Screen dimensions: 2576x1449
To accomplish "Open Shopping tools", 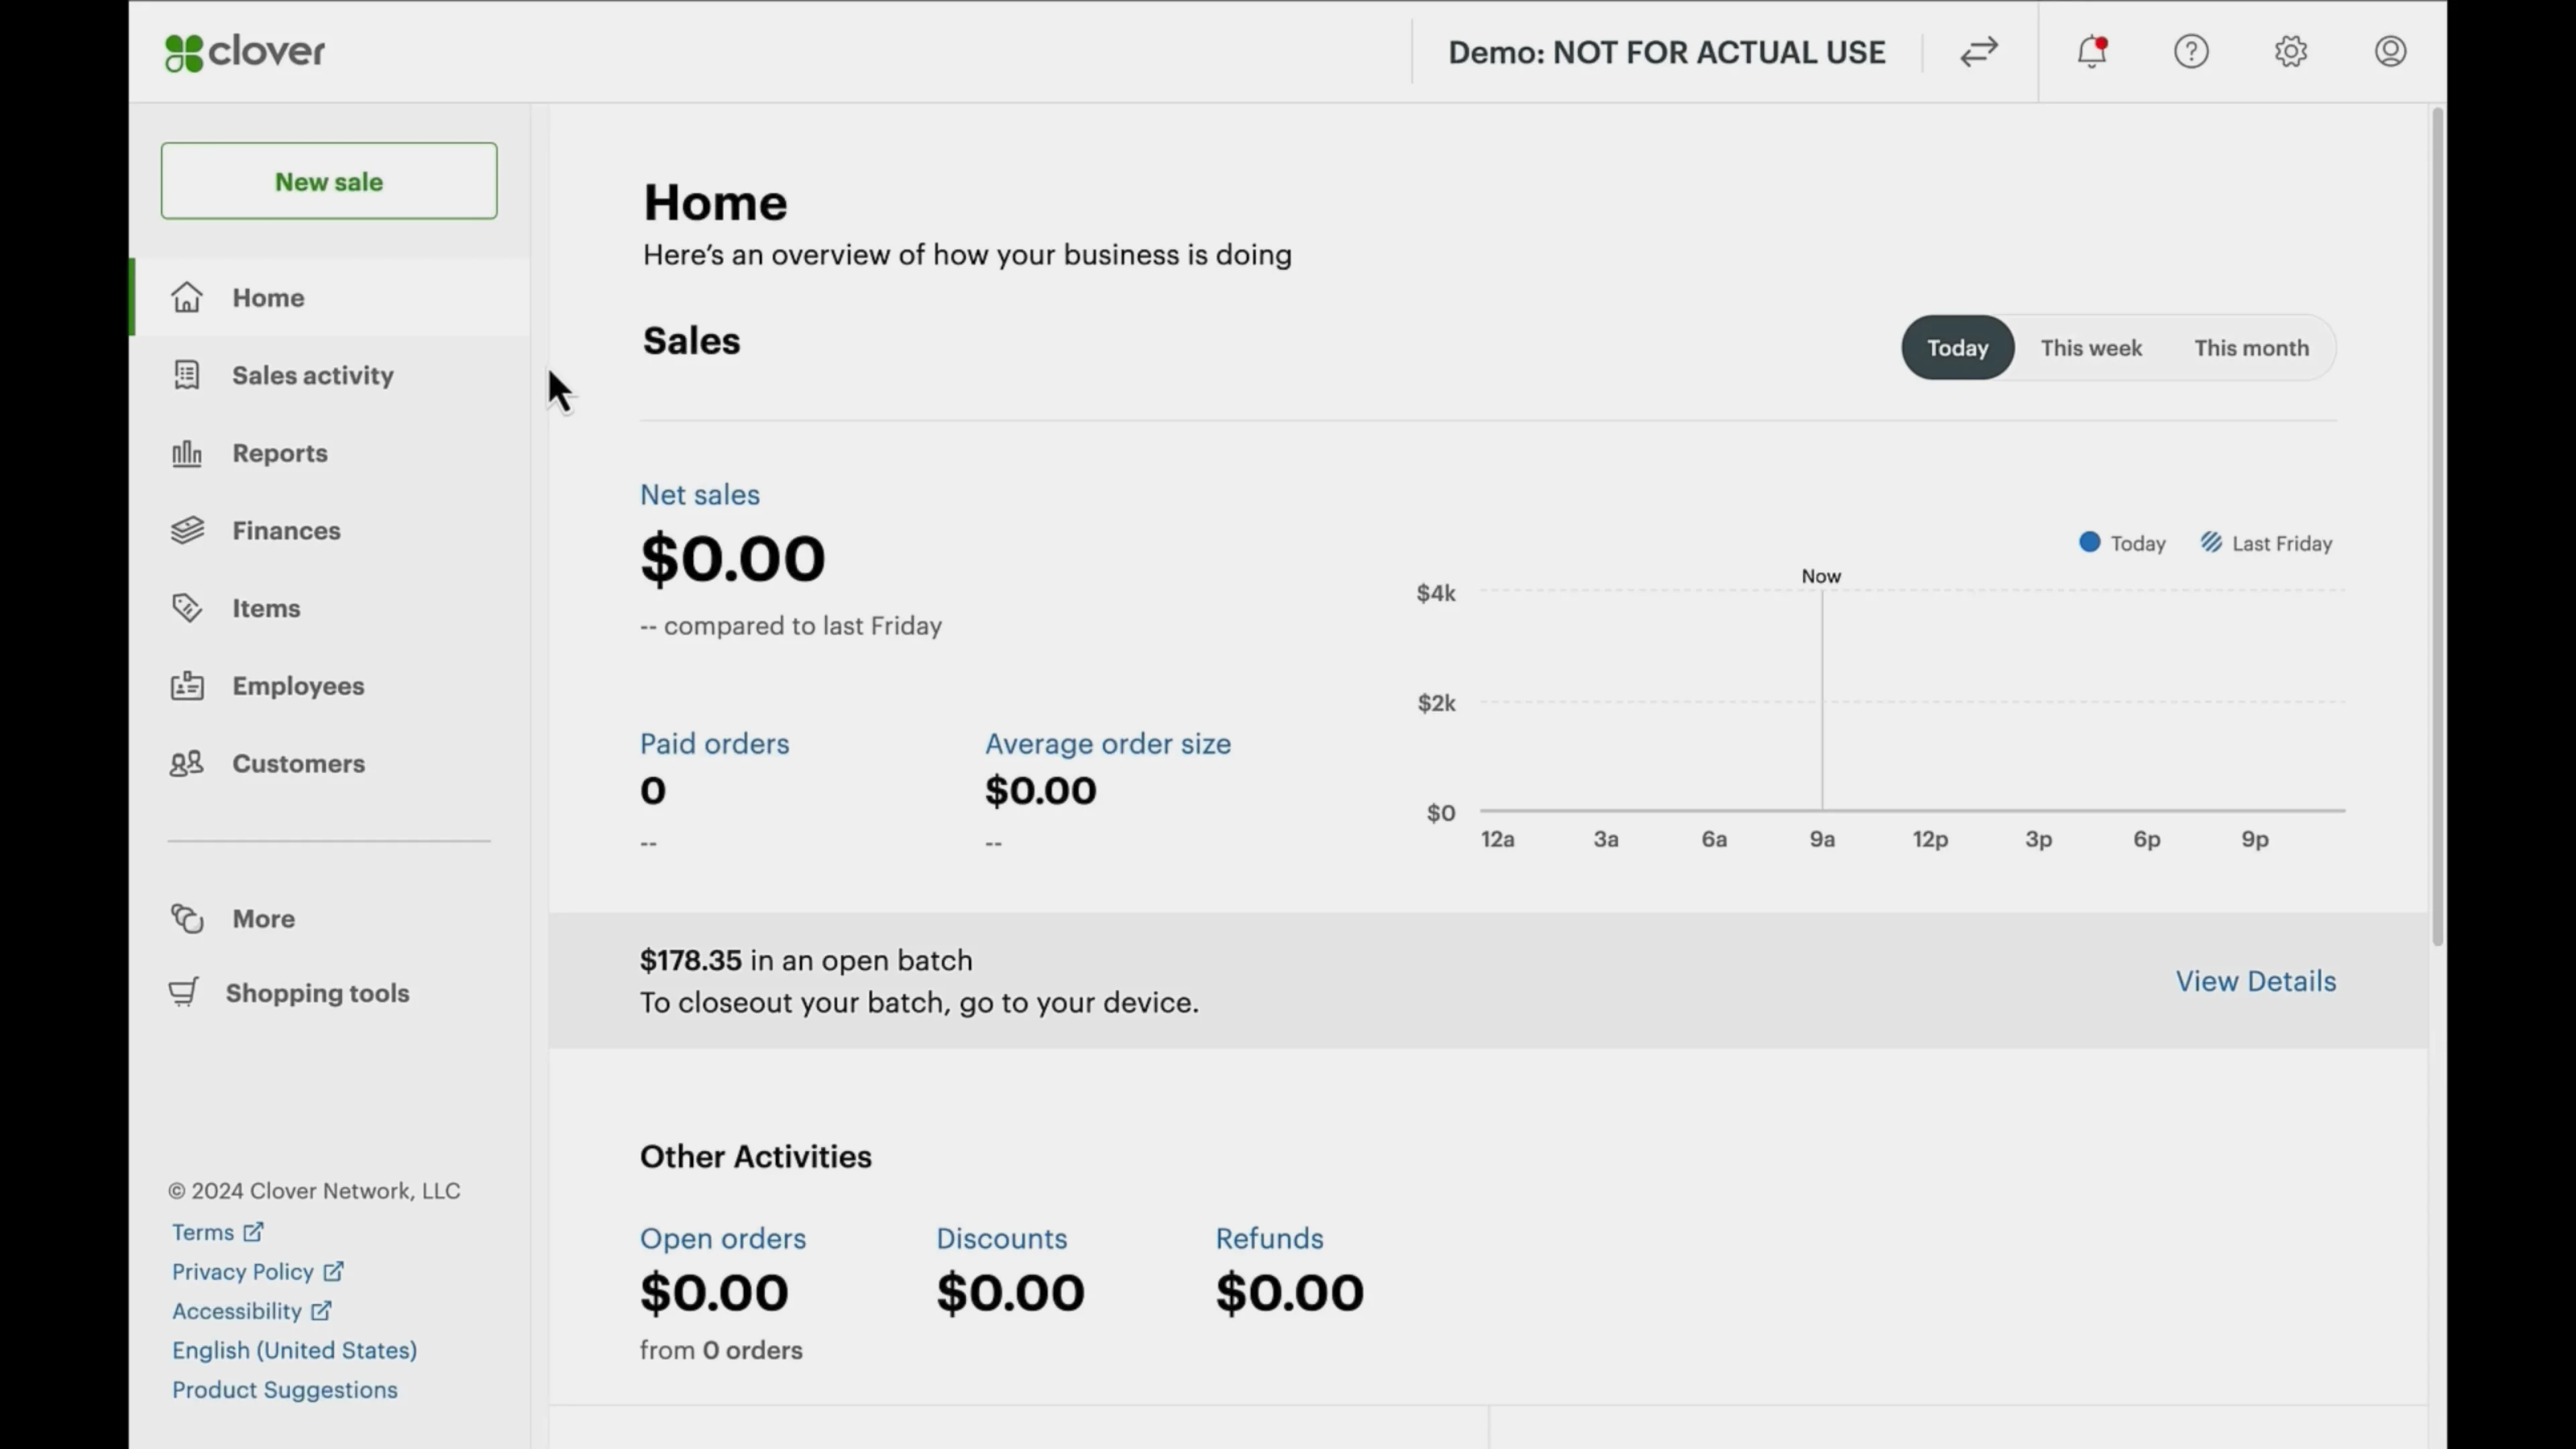I will point(330,993).
